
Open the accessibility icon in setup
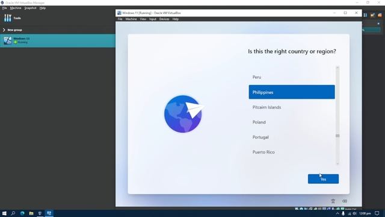click(333, 201)
